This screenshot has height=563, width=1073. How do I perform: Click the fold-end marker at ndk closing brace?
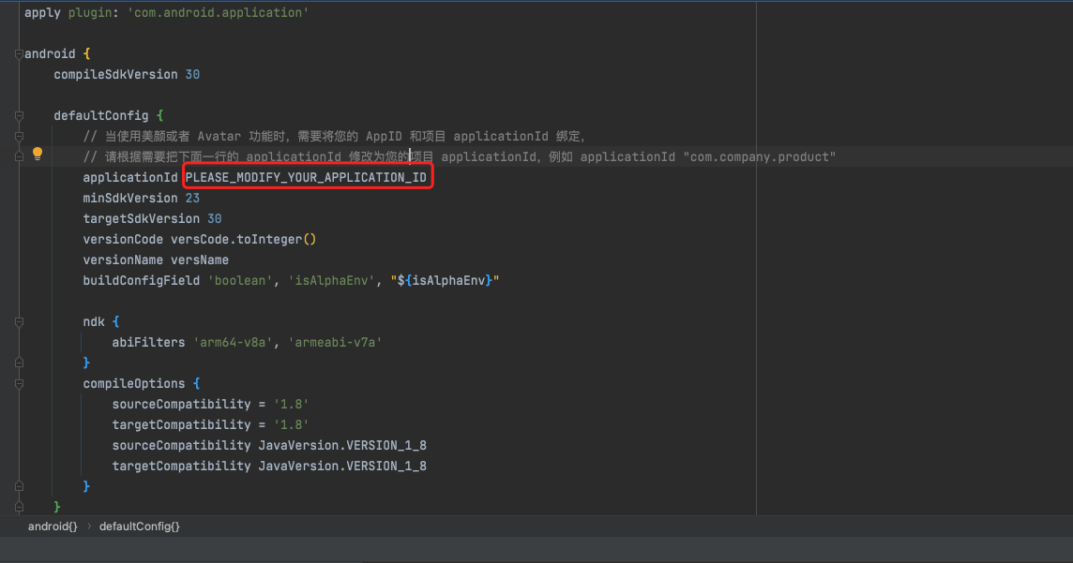(x=18, y=363)
